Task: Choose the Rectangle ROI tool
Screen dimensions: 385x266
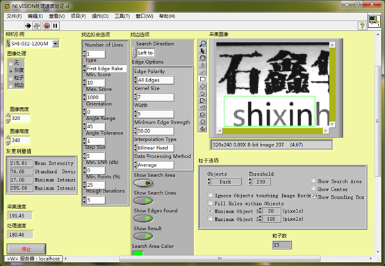Action: pos(203,79)
